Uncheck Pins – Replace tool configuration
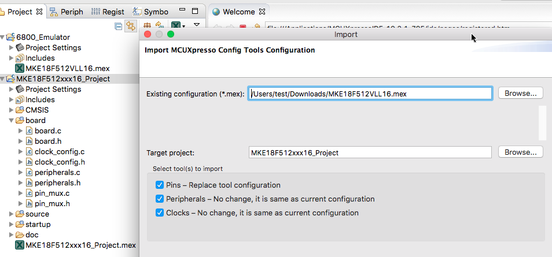This screenshot has width=552, height=257. tap(160, 185)
